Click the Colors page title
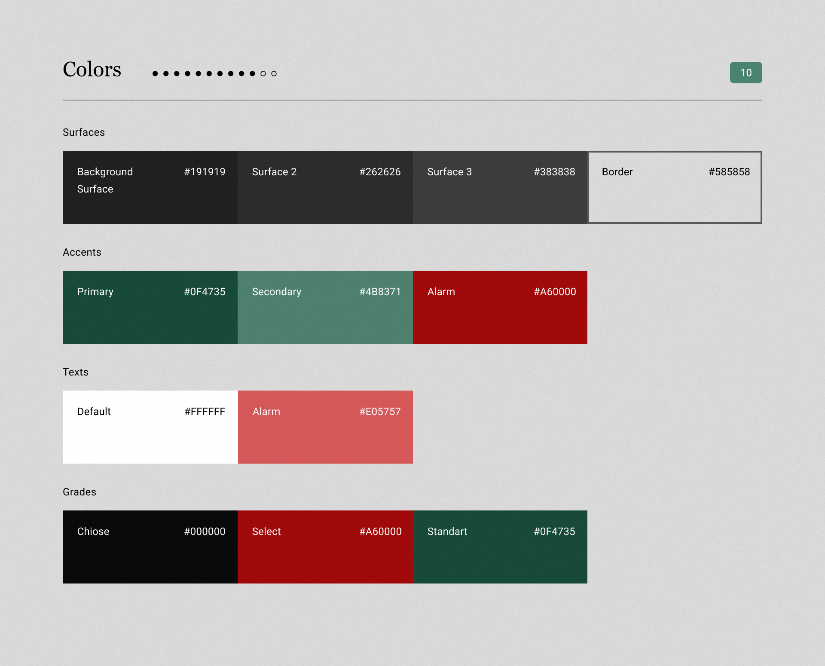 pyautogui.click(x=92, y=70)
